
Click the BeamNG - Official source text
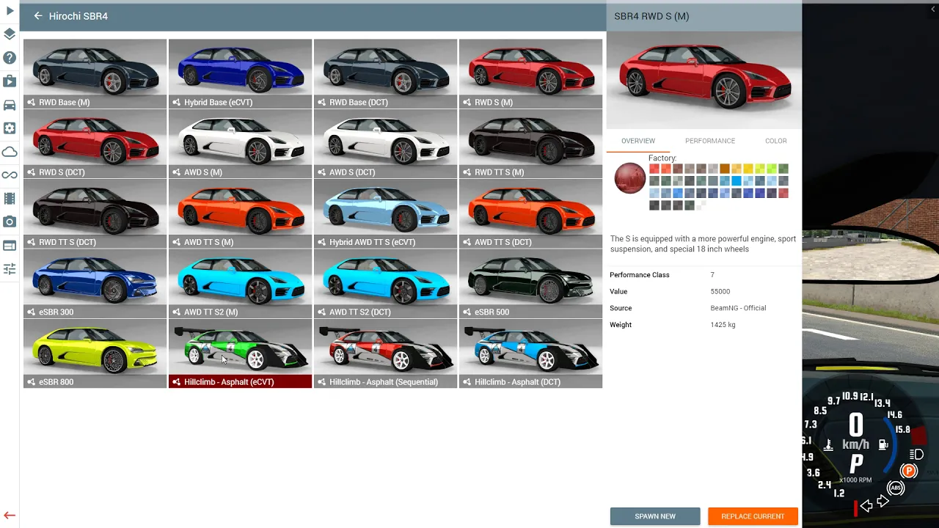[x=738, y=308]
